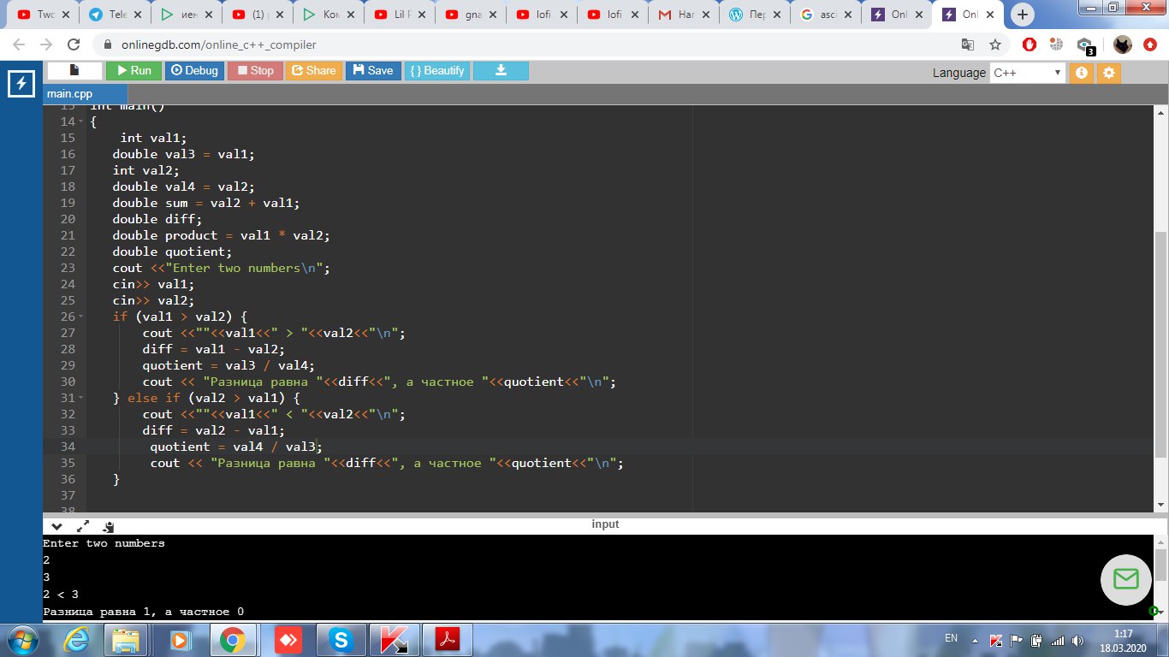Image resolution: width=1169 pixels, height=657 pixels.
Task: Click the translate page icon in address bar
Action: click(968, 44)
